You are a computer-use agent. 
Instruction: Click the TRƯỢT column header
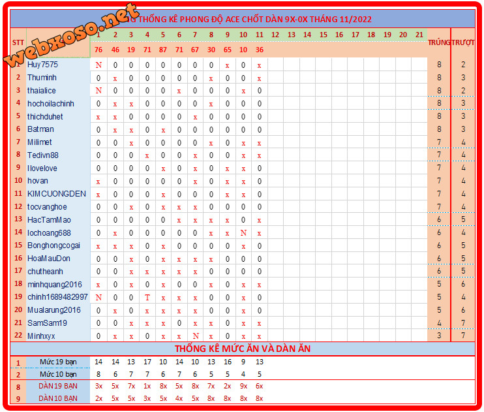point(463,42)
